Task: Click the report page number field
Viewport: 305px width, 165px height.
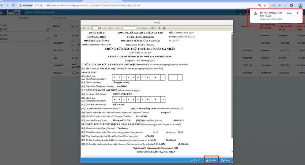Action: (x=94, y=28)
